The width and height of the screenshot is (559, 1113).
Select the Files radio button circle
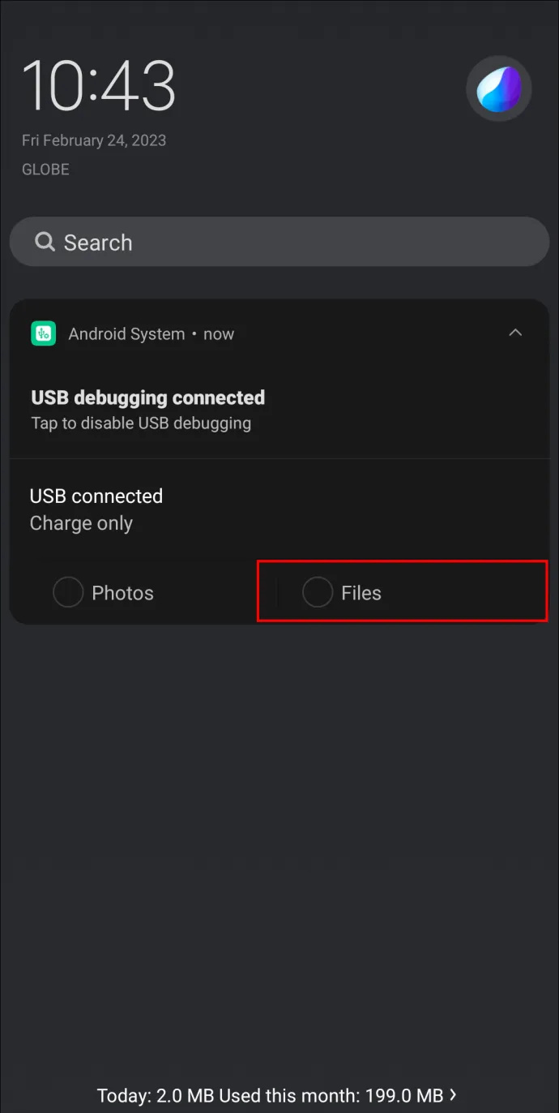(x=318, y=592)
